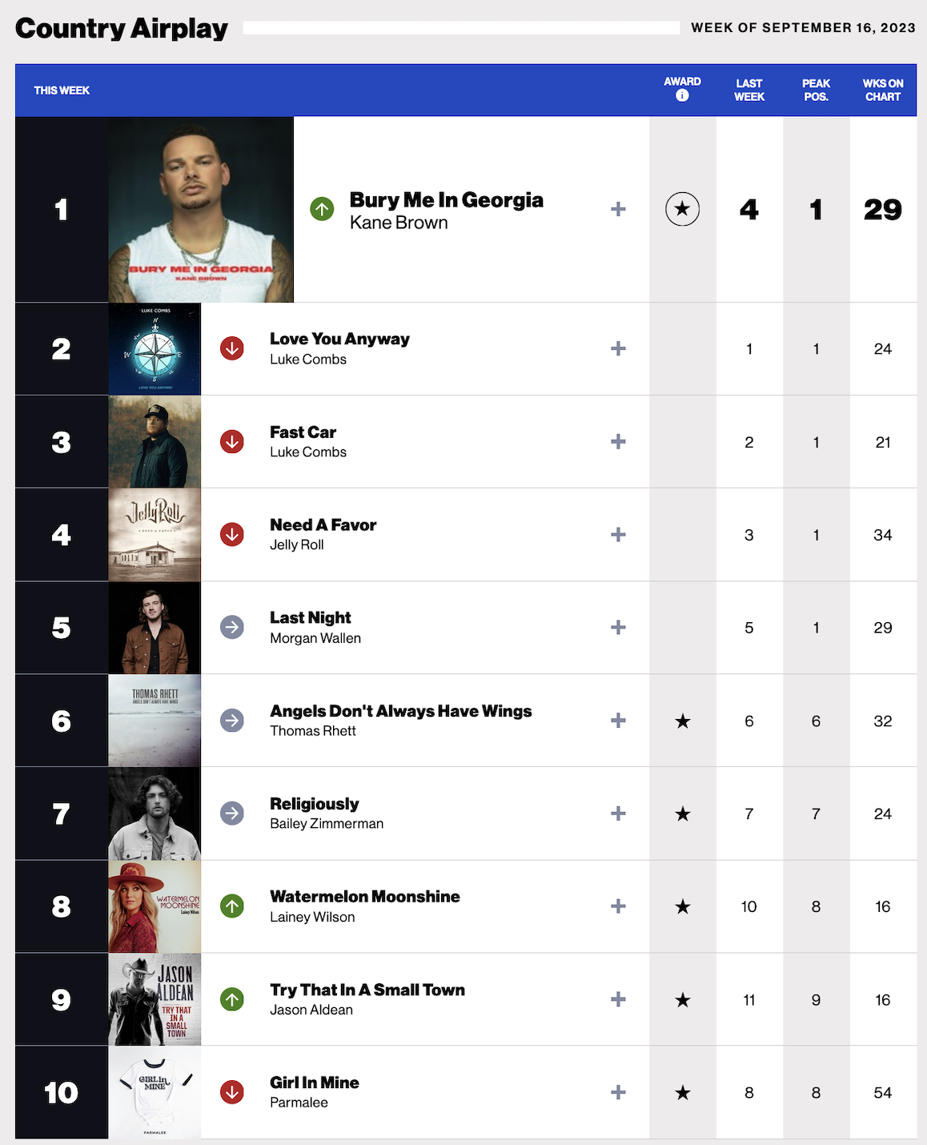Click the gray steady arrow beside Last Night
Viewport: 927px width, 1145px height.
[232, 627]
